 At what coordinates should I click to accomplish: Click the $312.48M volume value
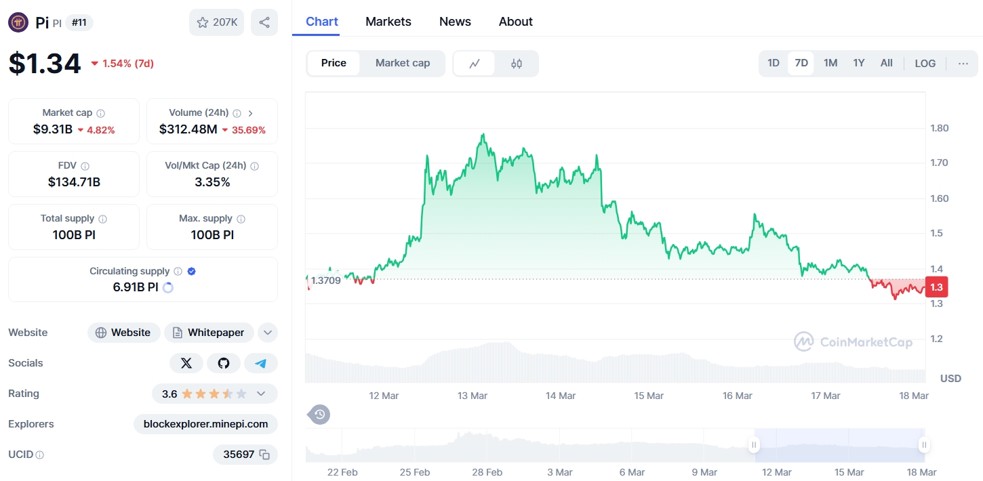(x=188, y=129)
